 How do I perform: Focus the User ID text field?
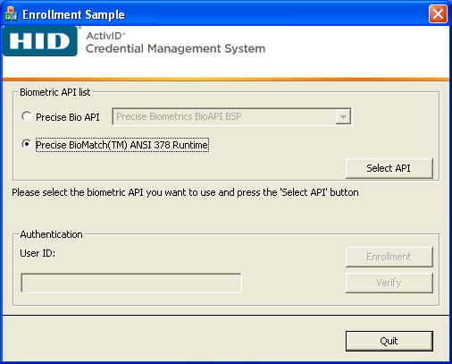131,283
